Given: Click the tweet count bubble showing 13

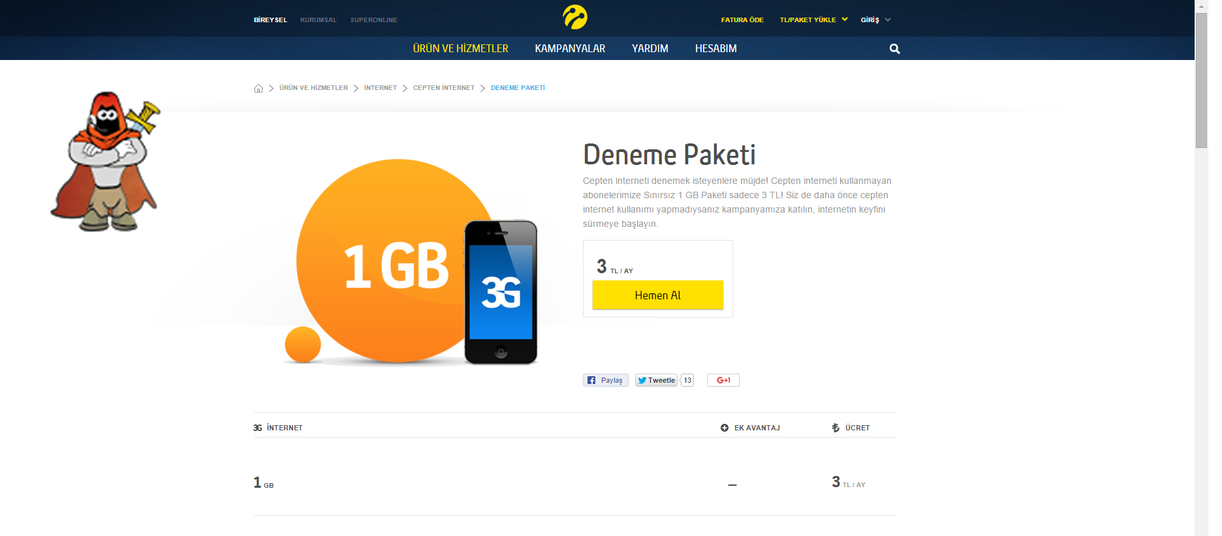Looking at the screenshot, I should pos(687,380).
